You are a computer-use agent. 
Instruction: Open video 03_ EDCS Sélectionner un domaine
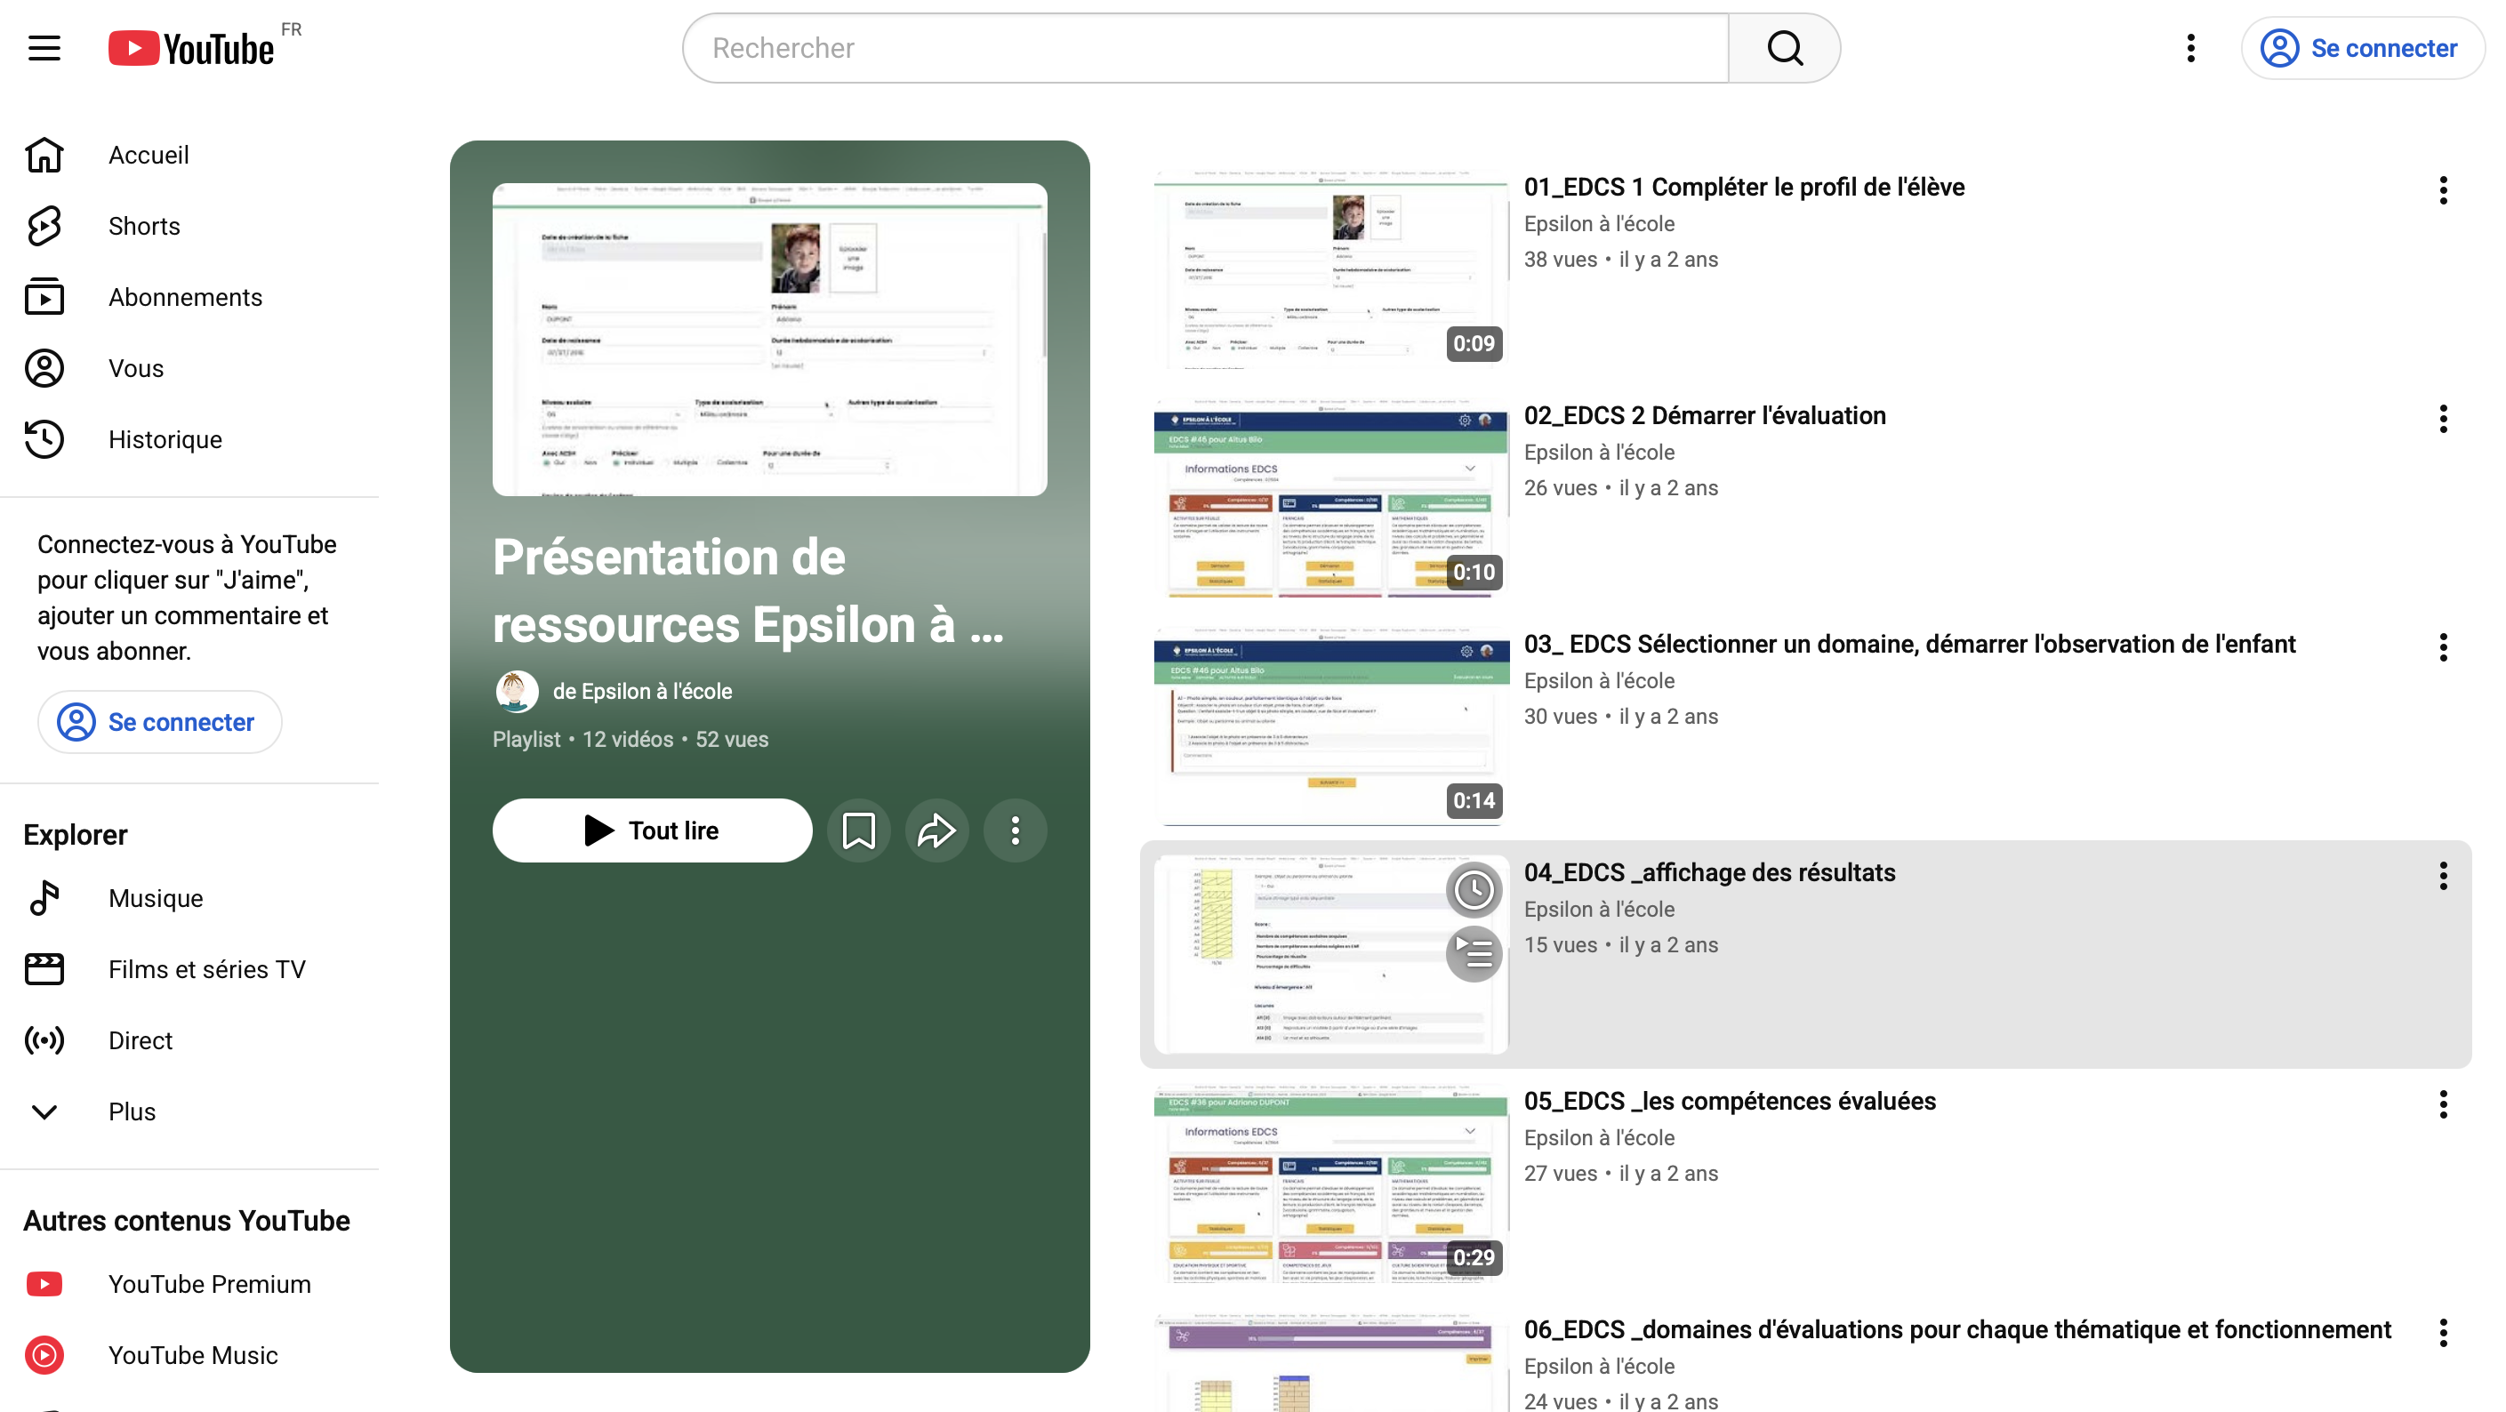click(x=1908, y=644)
